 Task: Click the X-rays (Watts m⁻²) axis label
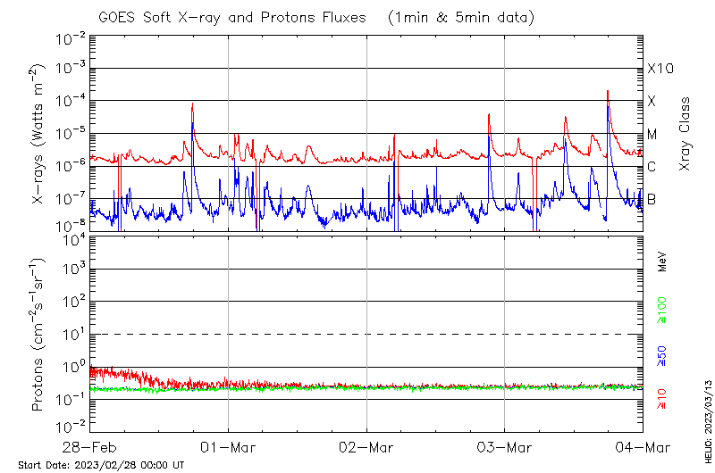(x=38, y=134)
